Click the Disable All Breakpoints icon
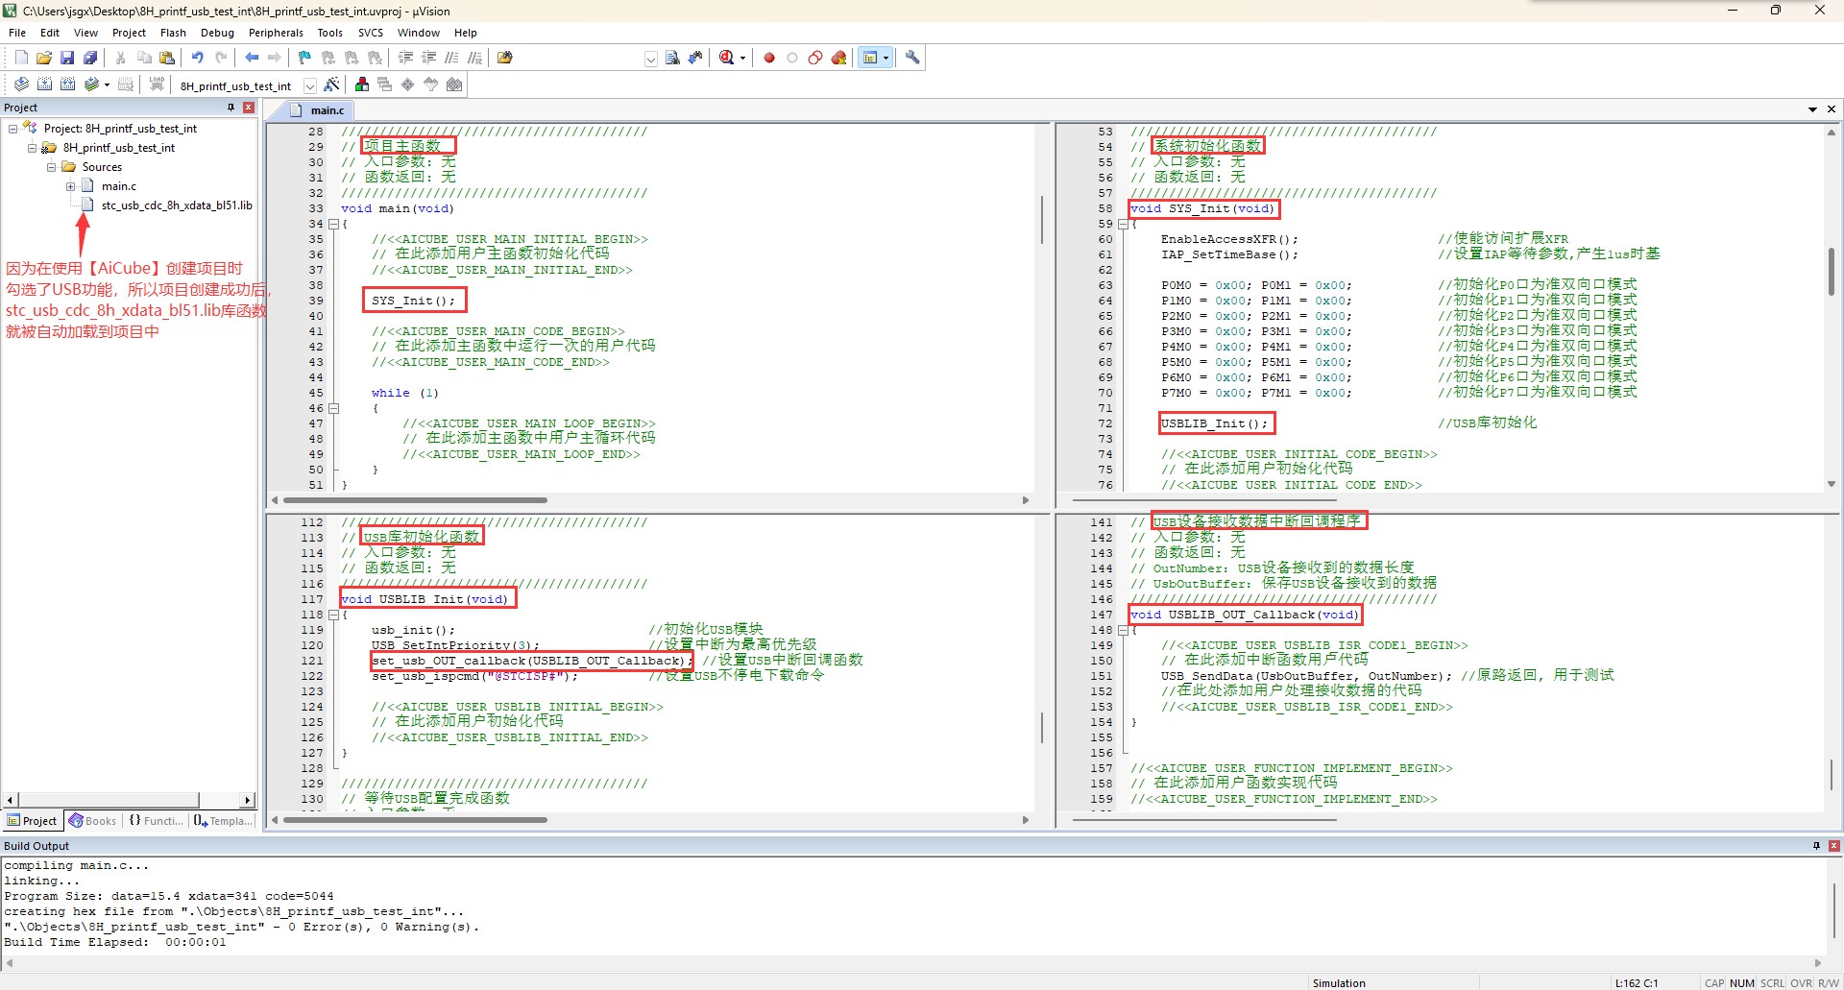Viewport: 1844px width, 990px height. [x=815, y=58]
